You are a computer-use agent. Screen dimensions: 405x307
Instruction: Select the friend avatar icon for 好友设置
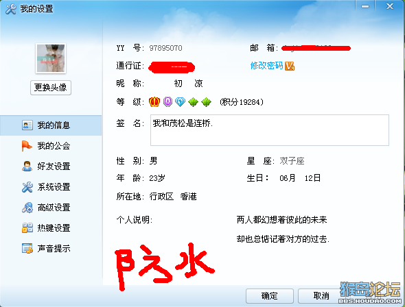[x=27, y=167]
